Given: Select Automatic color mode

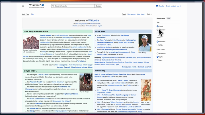Looking at the screenshot, I should tap(157, 53).
